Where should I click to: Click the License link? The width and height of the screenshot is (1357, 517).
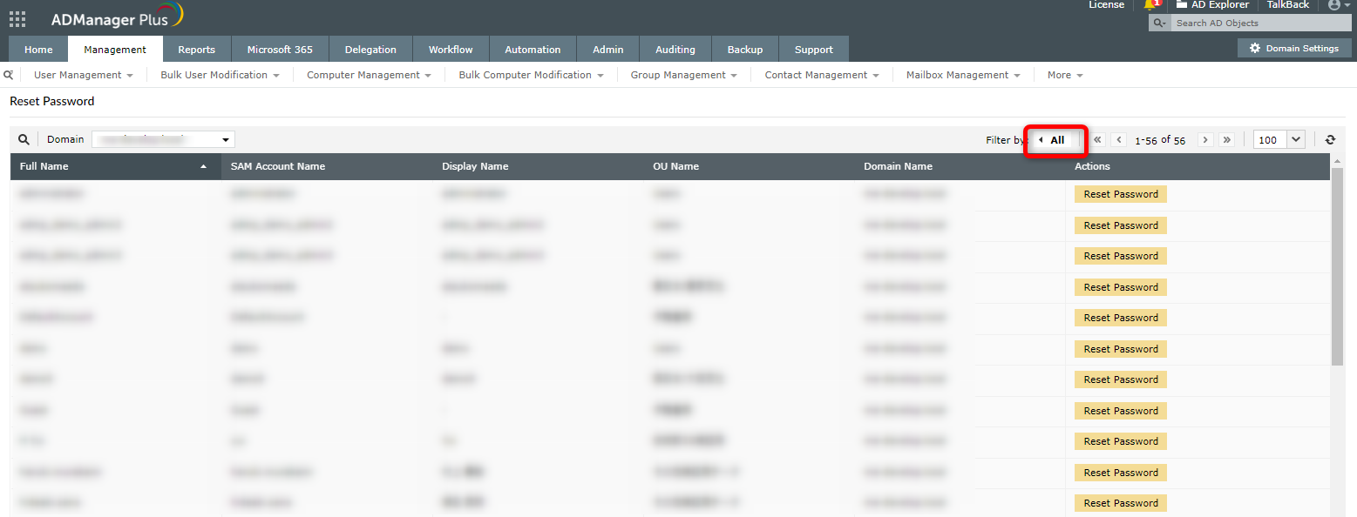point(1106,5)
